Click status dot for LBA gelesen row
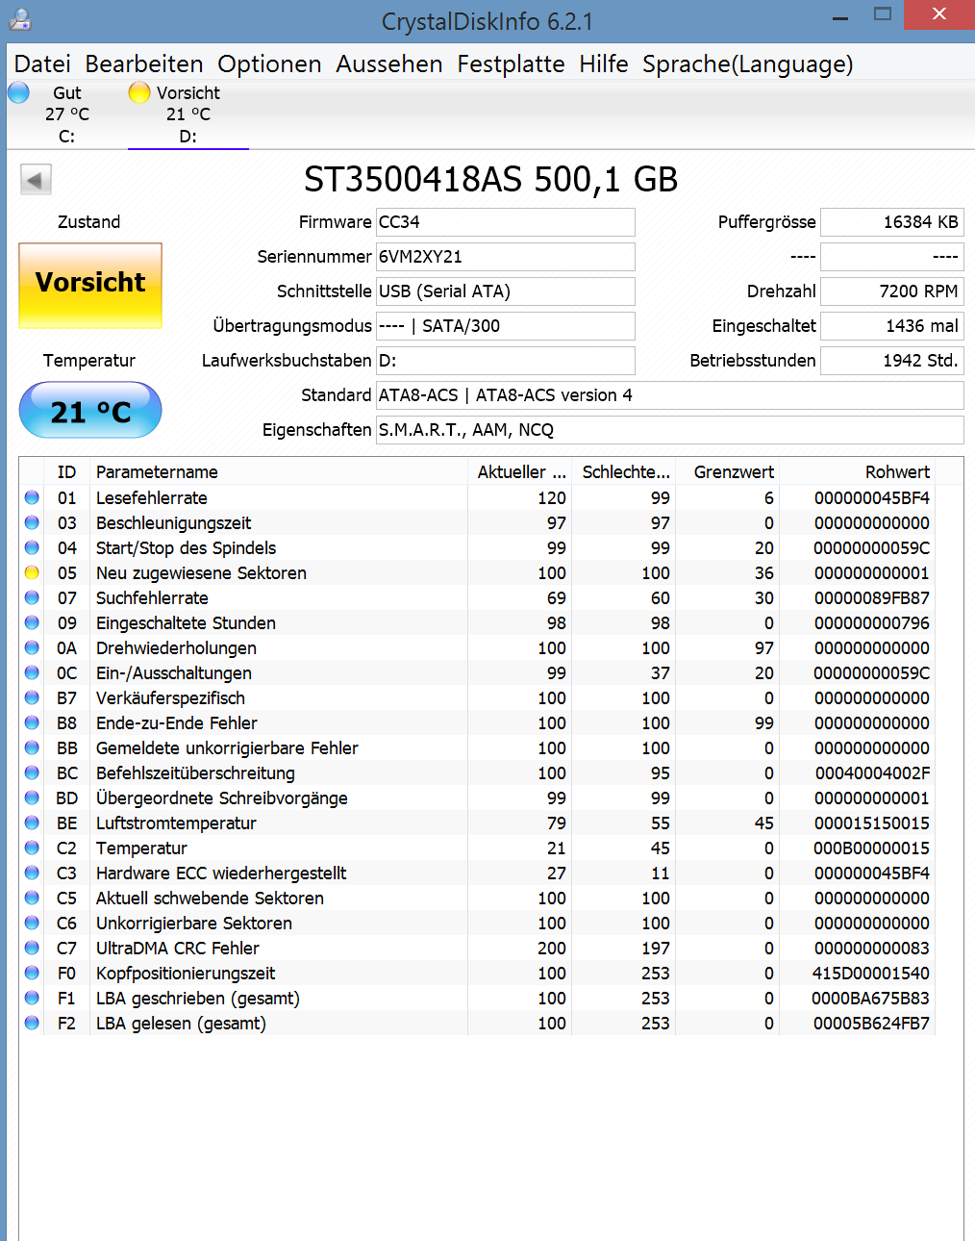 click(x=32, y=1023)
